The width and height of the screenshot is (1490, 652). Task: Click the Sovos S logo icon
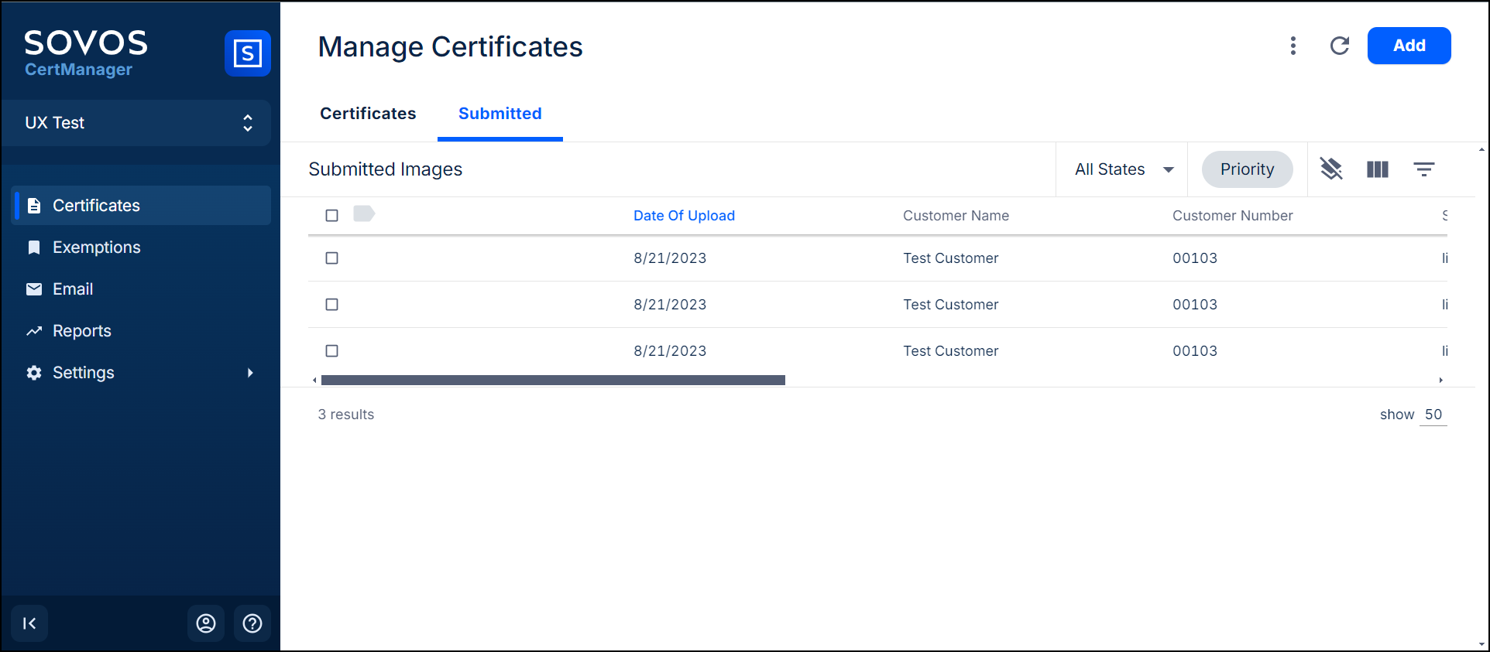[x=247, y=53]
